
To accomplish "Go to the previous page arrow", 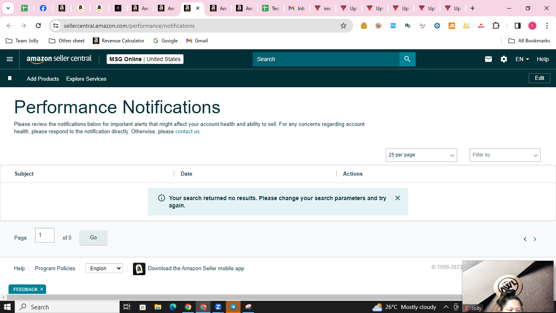I will coord(525,239).
